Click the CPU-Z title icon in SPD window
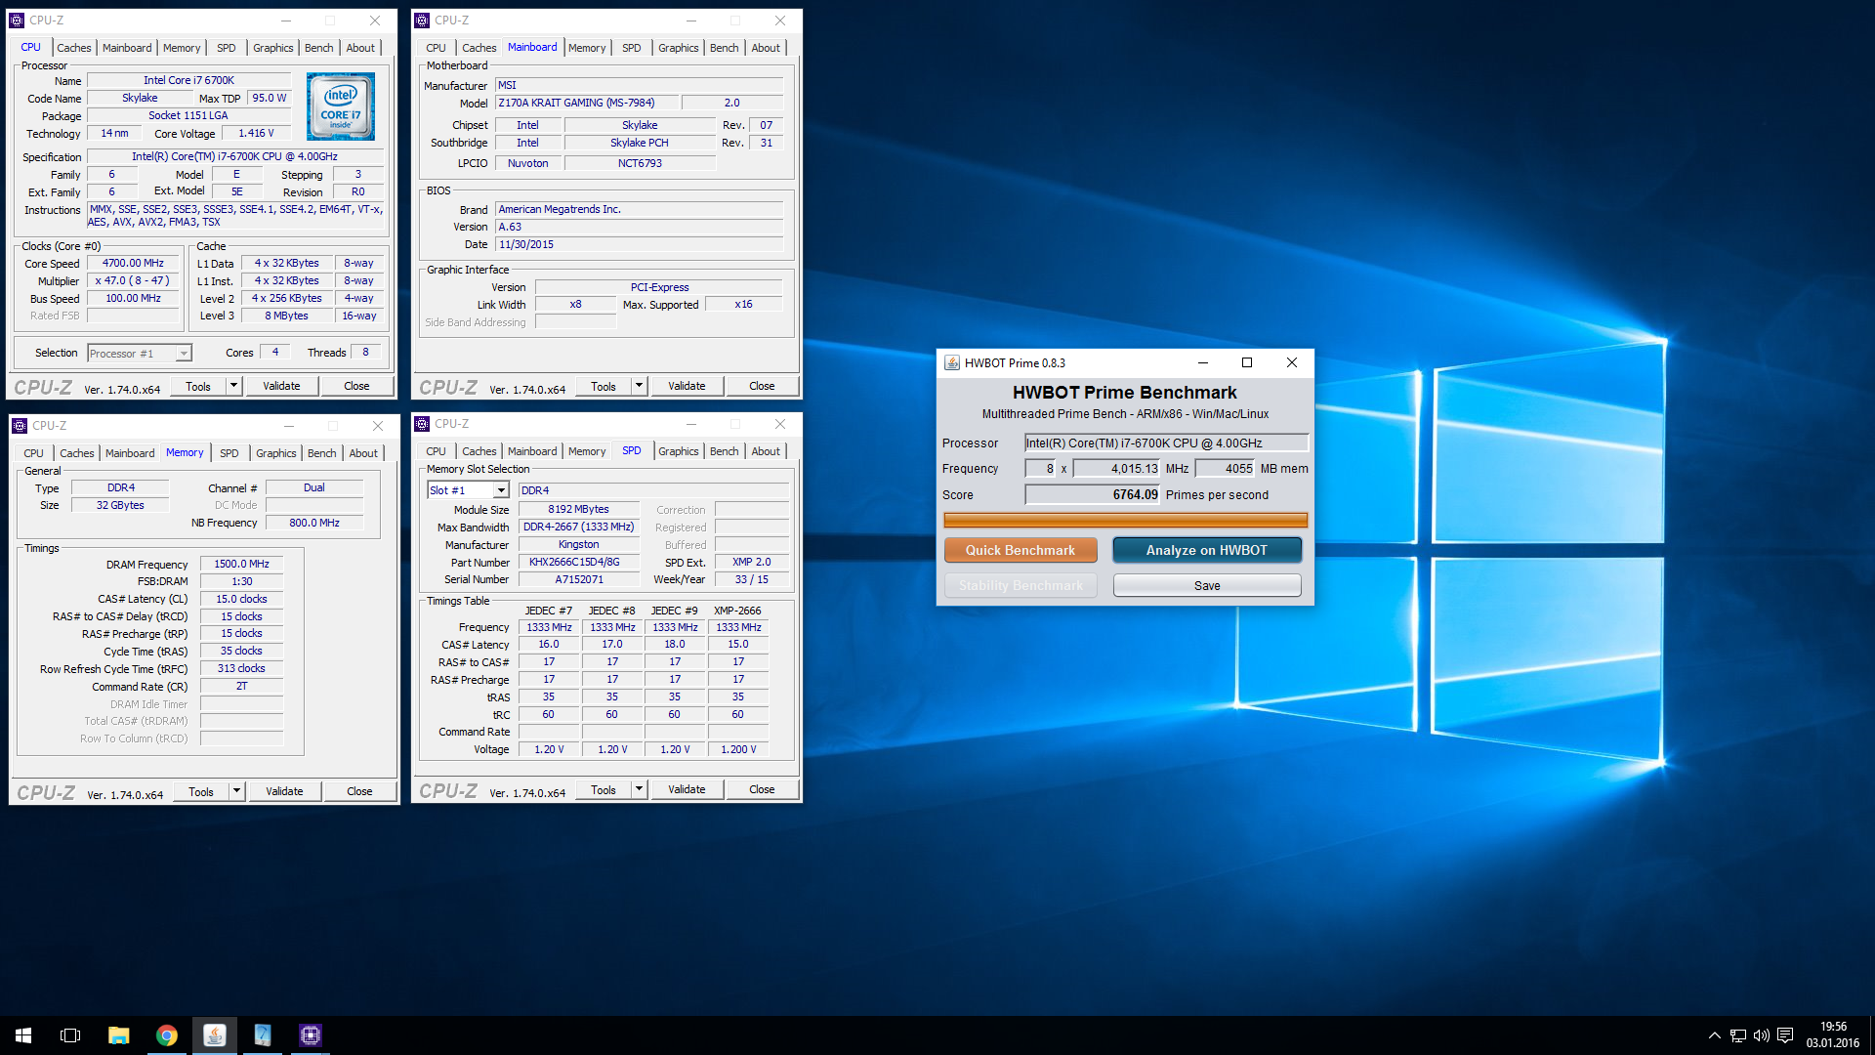This screenshot has width=1875, height=1055. coord(422,424)
